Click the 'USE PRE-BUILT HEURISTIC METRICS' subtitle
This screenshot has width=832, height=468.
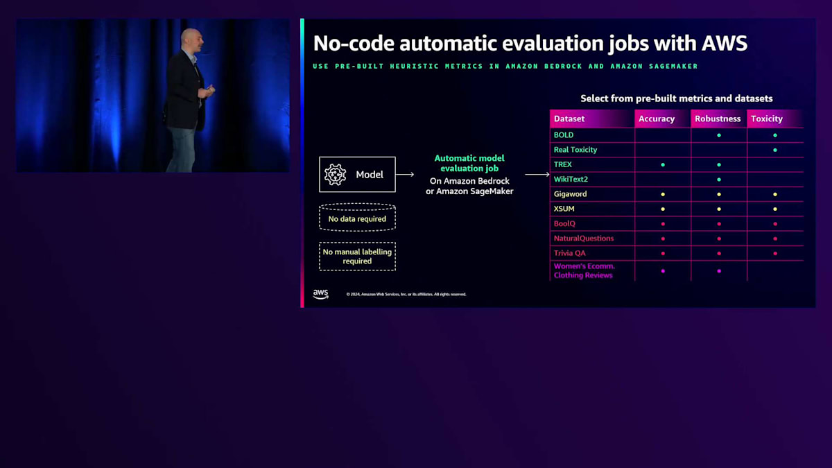click(505, 67)
